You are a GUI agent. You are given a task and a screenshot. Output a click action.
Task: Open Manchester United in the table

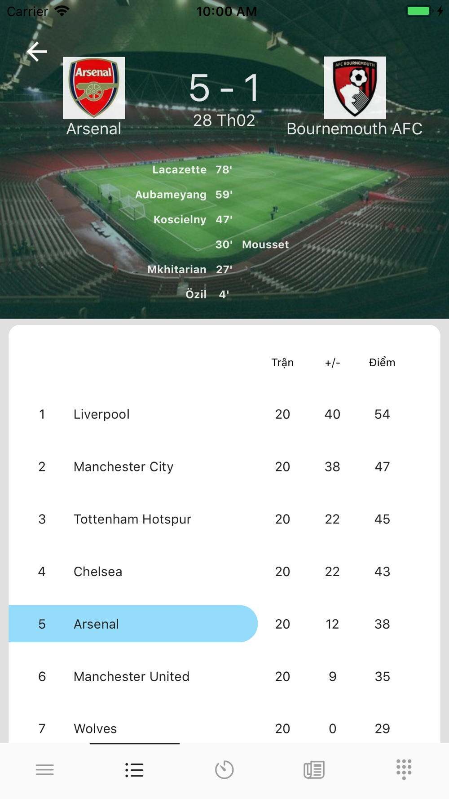(224, 676)
